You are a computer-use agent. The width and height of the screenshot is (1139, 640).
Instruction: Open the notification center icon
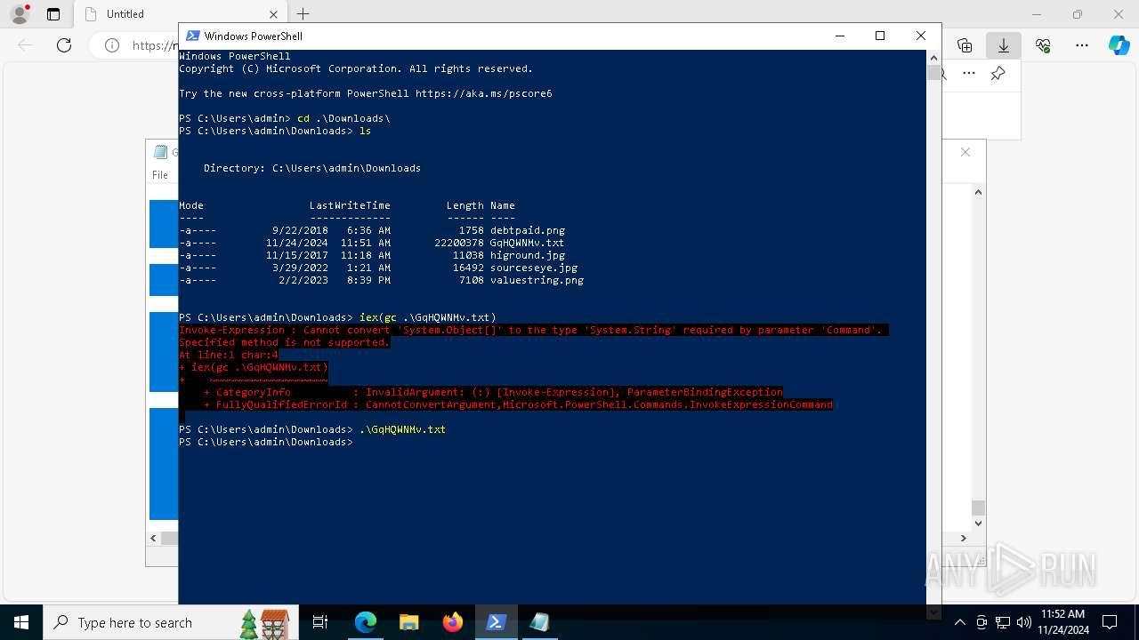point(1110,622)
